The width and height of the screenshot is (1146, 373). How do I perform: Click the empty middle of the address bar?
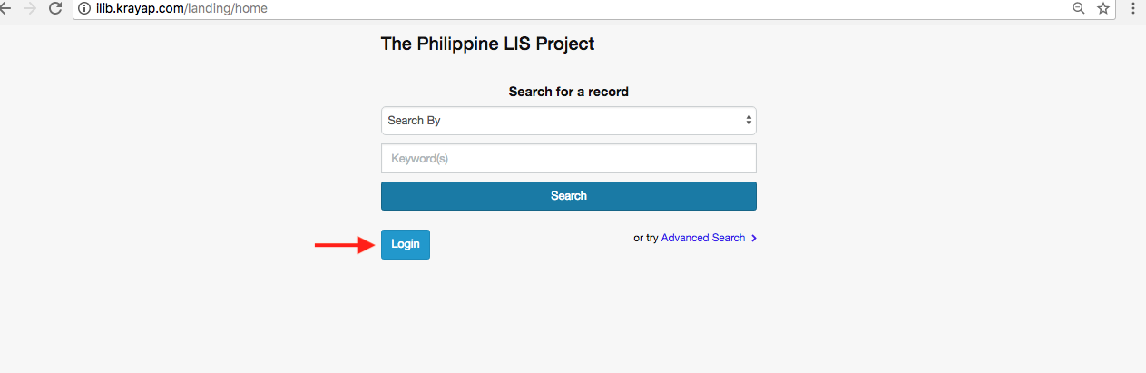pos(635,8)
